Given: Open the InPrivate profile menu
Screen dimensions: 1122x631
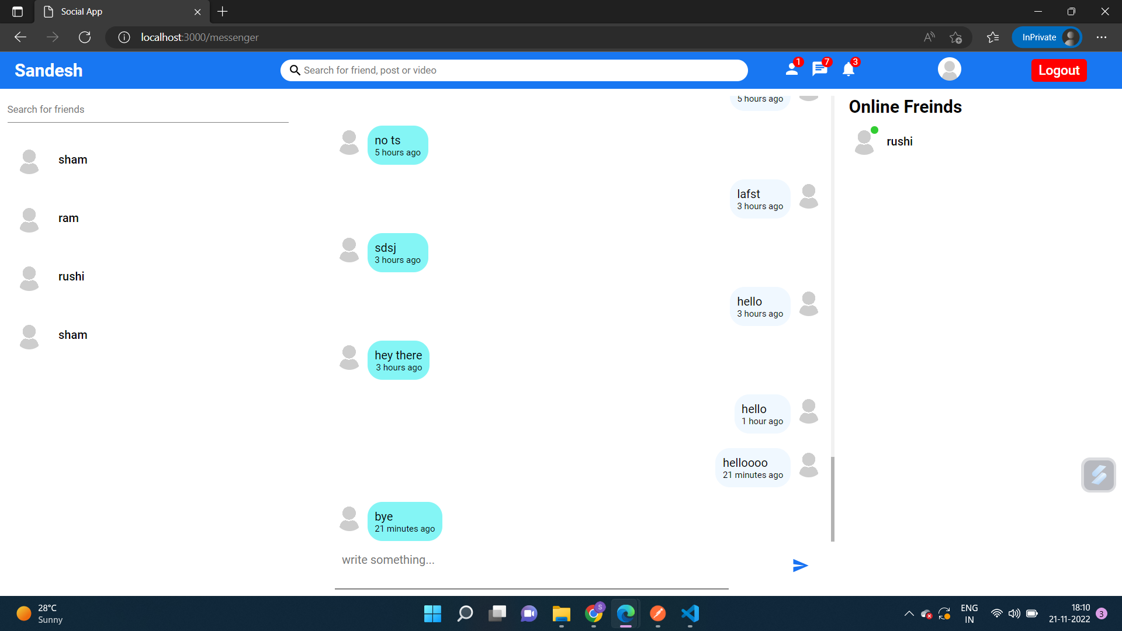Looking at the screenshot, I should click(x=1047, y=37).
